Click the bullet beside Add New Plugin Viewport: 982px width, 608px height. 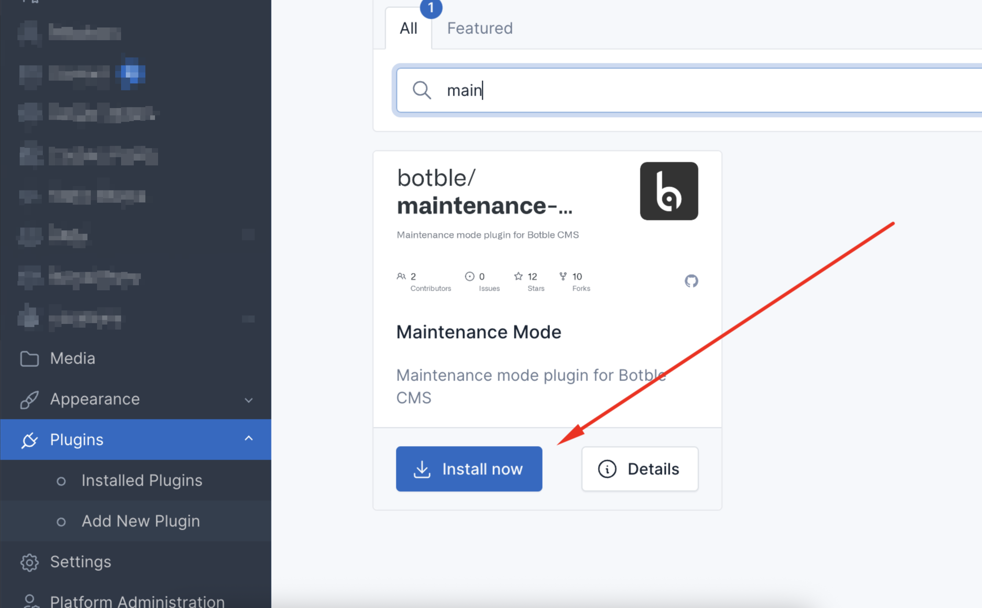click(x=61, y=522)
